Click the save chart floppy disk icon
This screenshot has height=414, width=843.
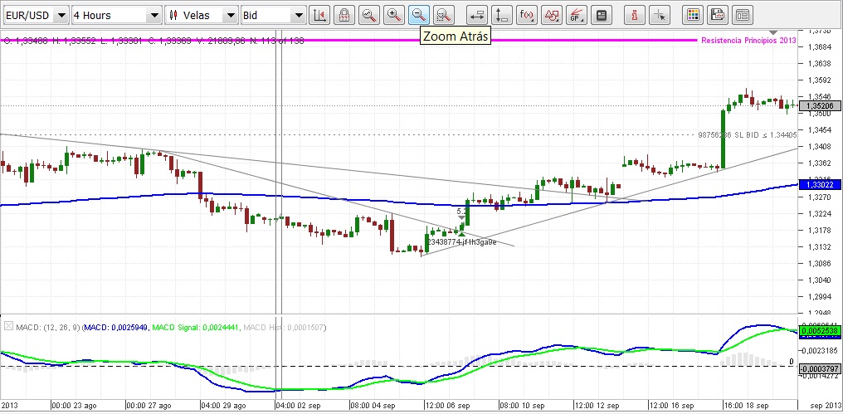click(718, 15)
